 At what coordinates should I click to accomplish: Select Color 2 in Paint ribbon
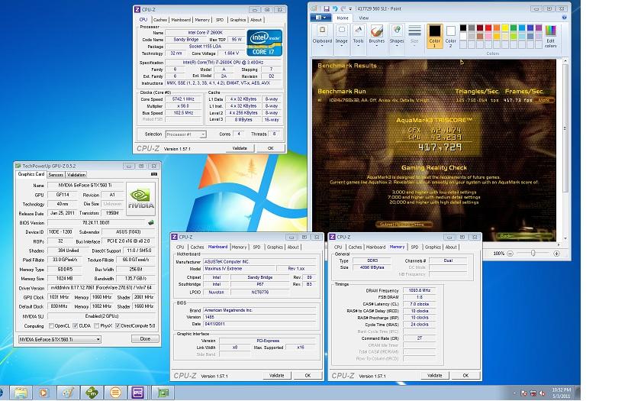(x=450, y=36)
